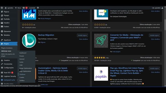166x93 pixels.
Task: Open LiteSpeed Cache in the sidebar
Action: click(9, 80)
